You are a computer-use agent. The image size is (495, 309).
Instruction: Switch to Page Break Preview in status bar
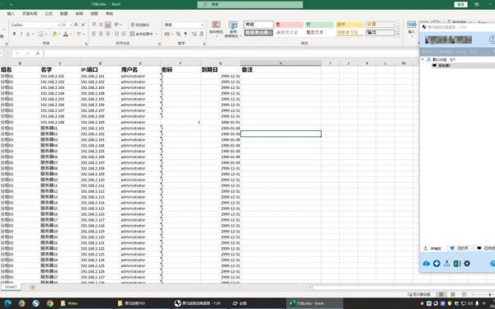coord(464,294)
